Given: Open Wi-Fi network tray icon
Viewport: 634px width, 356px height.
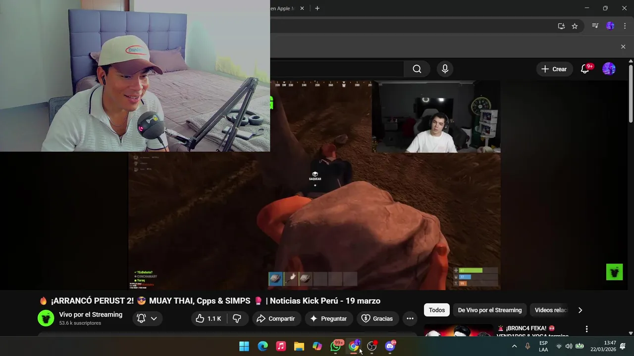Looking at the screenshot, I should [559, 346].
